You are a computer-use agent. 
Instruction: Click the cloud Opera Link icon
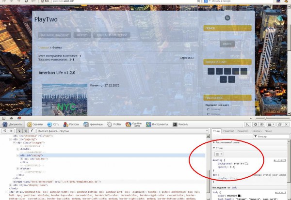coord(11,118)
